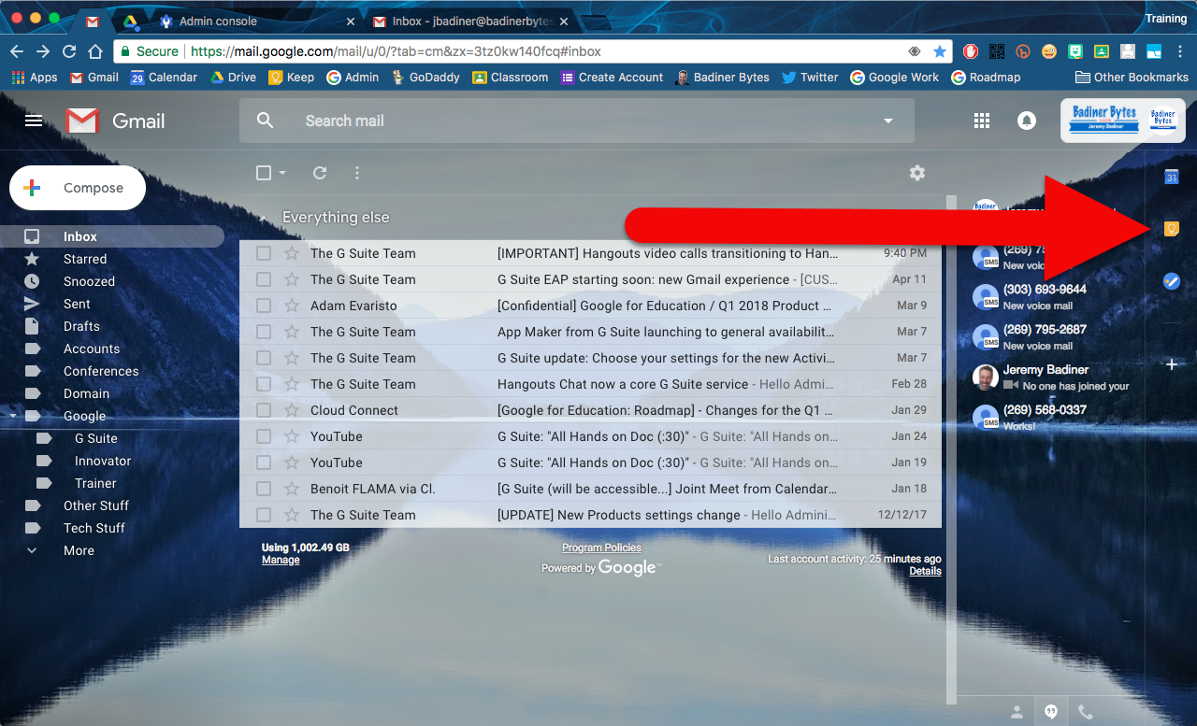Open the Google Tasks side panel icon
The width and height of the screenshot is (1197, 726).
[x=1171, y=280]
